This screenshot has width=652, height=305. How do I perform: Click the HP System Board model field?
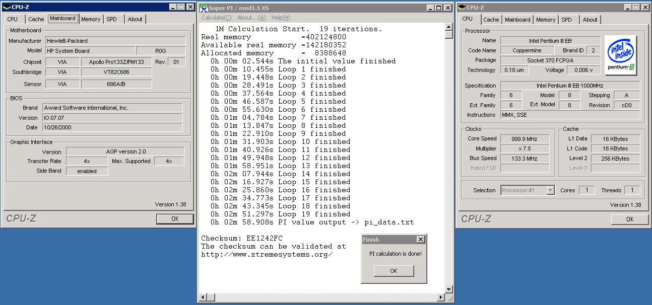pos(90,51)
